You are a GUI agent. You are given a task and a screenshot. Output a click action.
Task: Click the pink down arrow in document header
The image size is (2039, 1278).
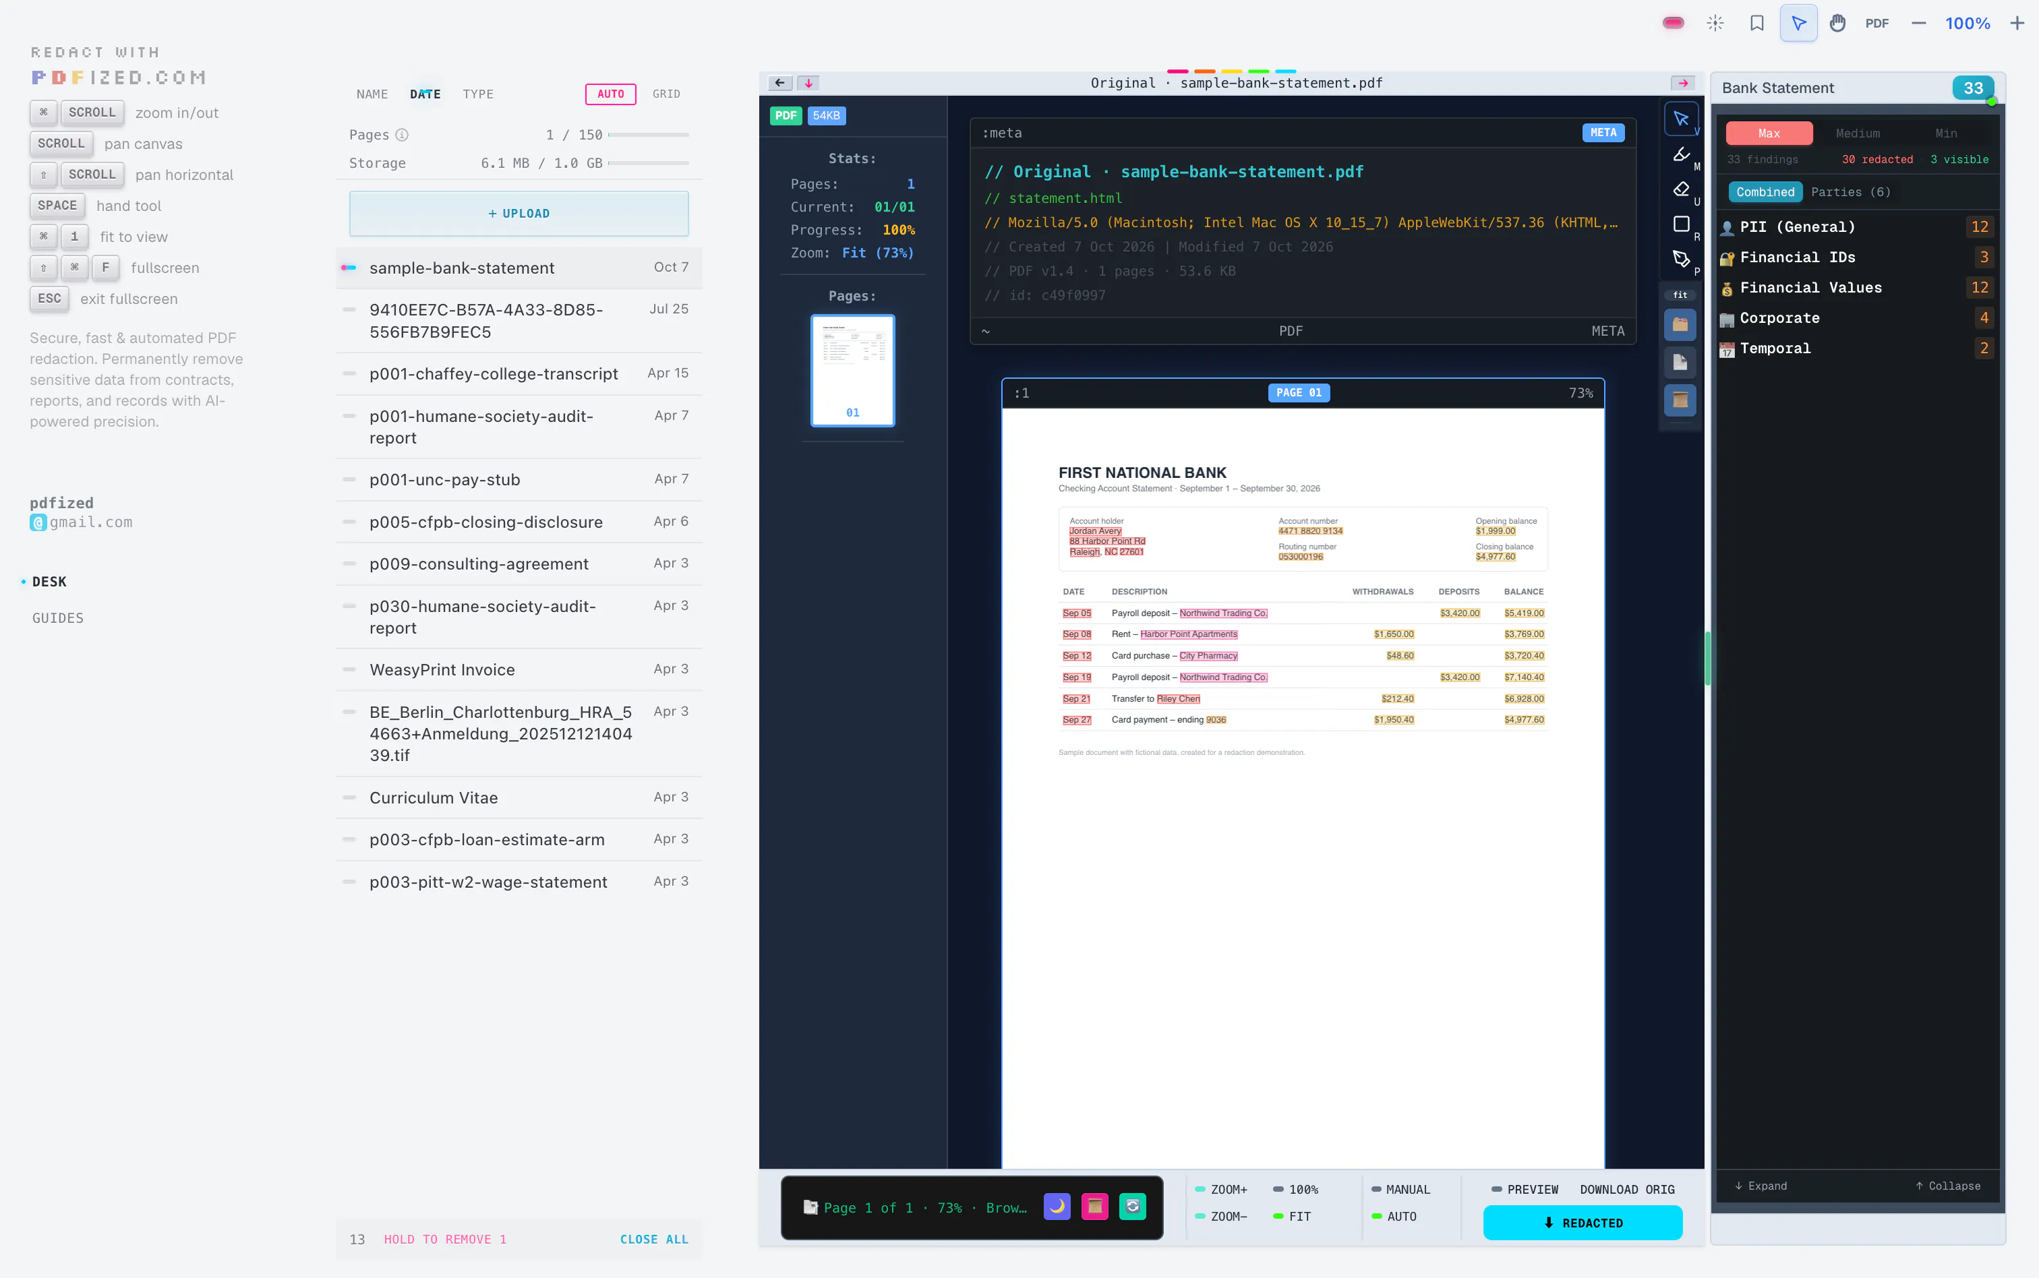808,83
